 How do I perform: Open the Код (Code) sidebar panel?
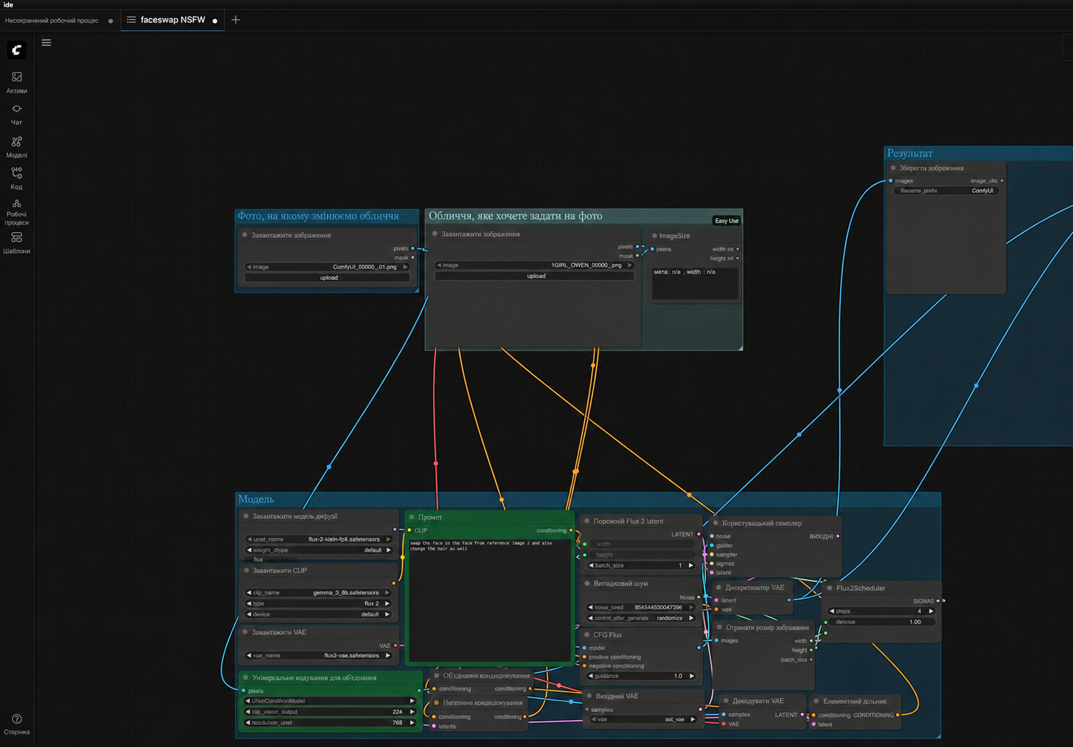pos(16,178)
